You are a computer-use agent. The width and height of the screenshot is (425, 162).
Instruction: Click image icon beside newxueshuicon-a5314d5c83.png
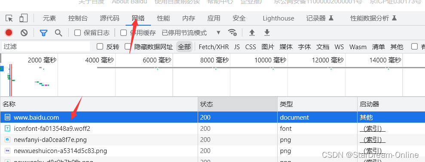coord(8,151)
